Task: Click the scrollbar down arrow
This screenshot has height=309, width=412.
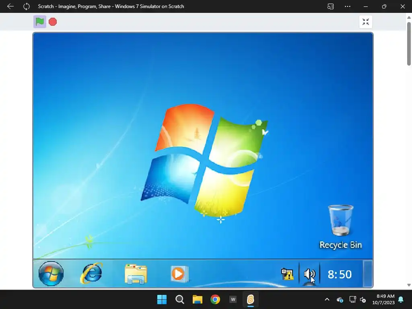Action: coord(409,285)
